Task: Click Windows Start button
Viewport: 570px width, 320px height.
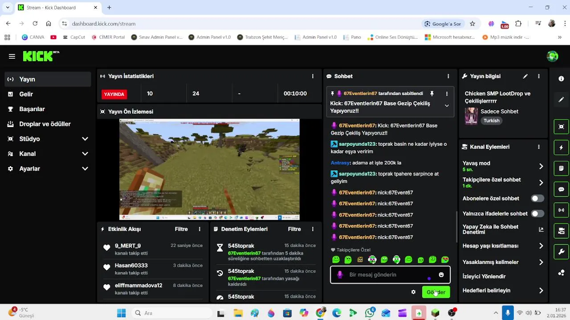Action: tap(121, 313)
